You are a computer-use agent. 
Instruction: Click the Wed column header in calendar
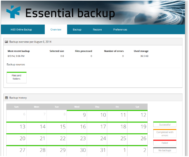point(77,107)
